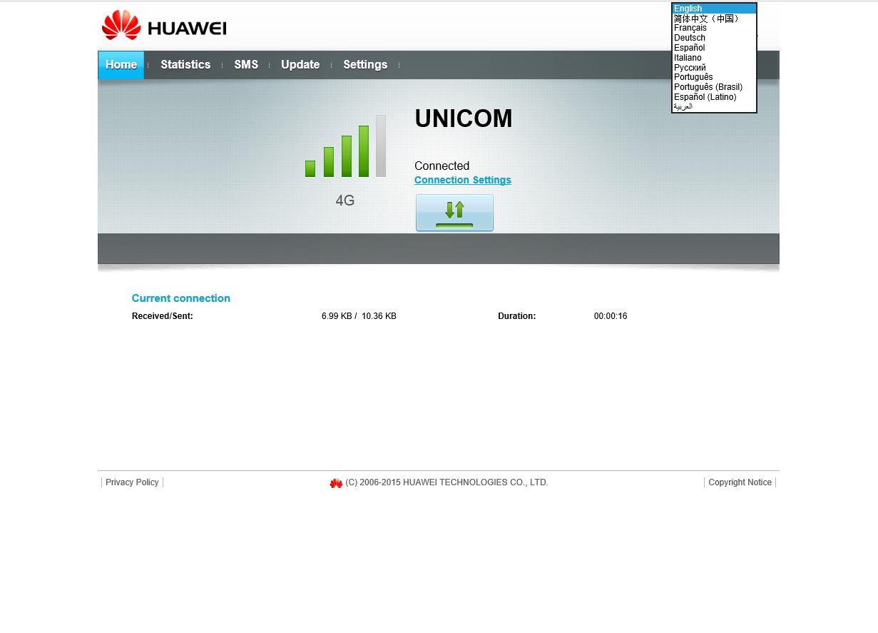This screenshot has width=878, height=633.
Task: Open the Privacy Policy link
Action: pyautogui.click(x=132, y=482)
